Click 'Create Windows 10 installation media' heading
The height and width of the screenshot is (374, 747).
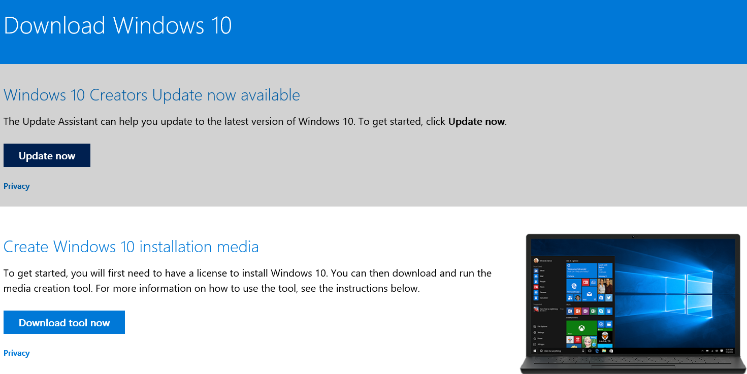click(131, 247)
